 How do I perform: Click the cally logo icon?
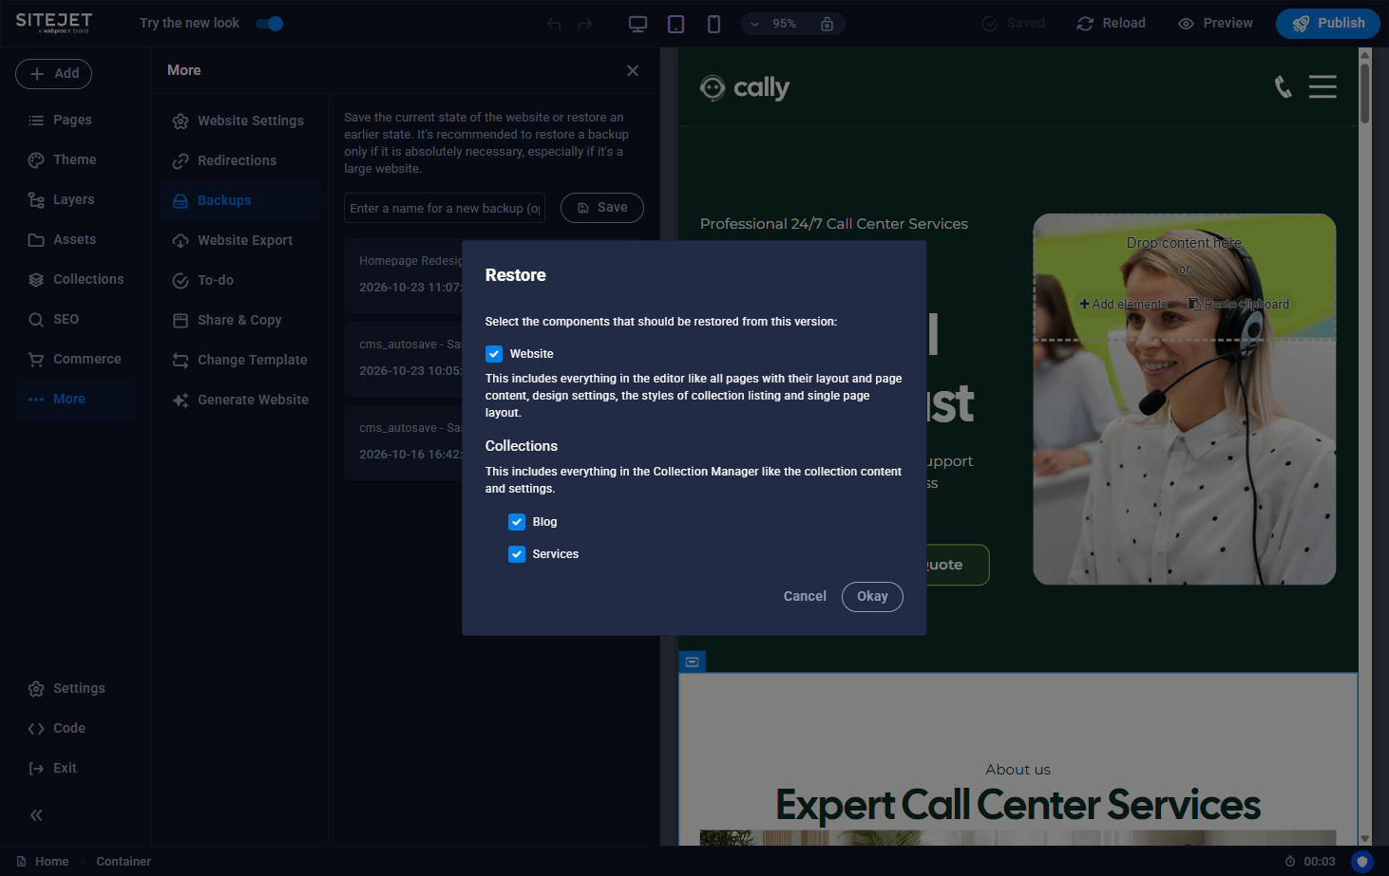tap(713, 88)
